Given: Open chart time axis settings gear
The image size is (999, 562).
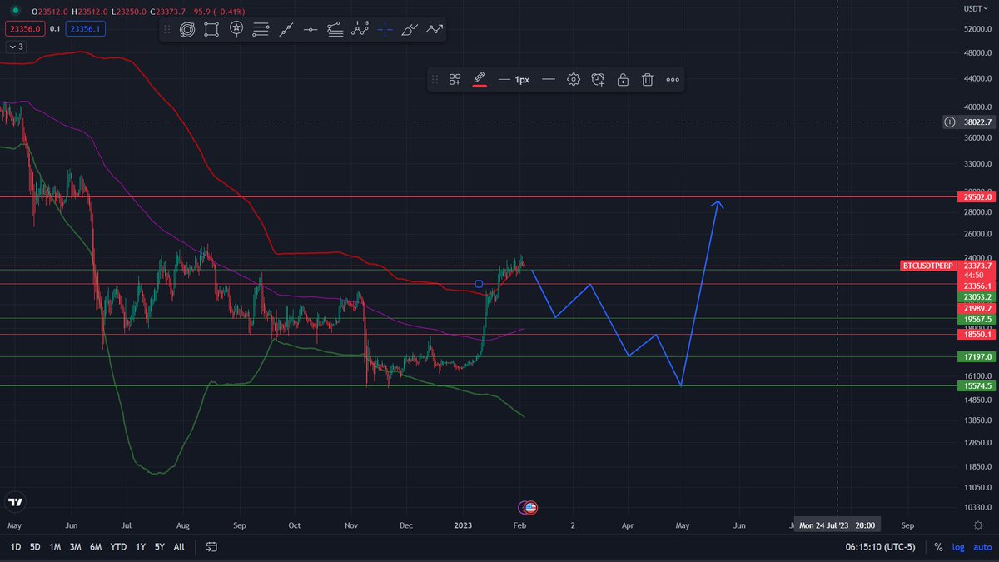Looking at the screenshot, I should 978,525.
